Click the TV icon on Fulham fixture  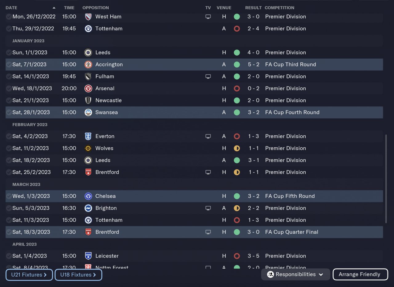pyautogui.click(x=208, y=76)
